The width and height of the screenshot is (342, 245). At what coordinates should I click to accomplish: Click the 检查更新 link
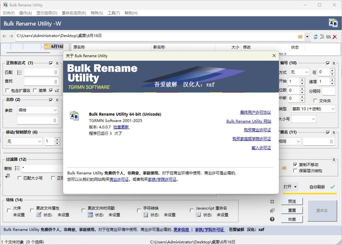pos(121,127)
